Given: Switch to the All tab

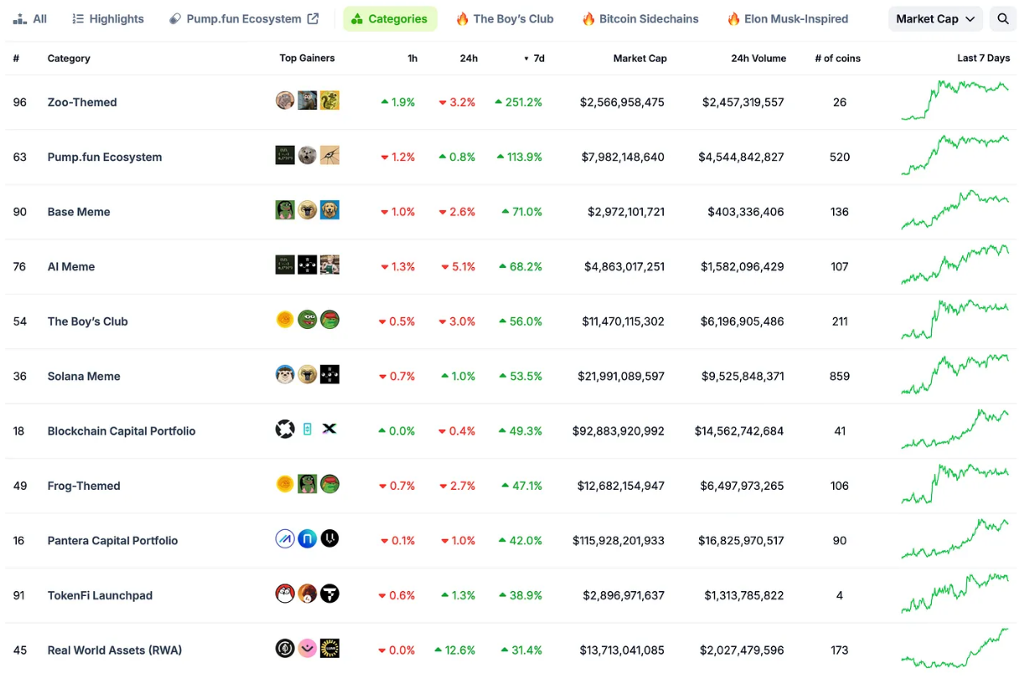Looking at the screenshot, I should (30, 18).
